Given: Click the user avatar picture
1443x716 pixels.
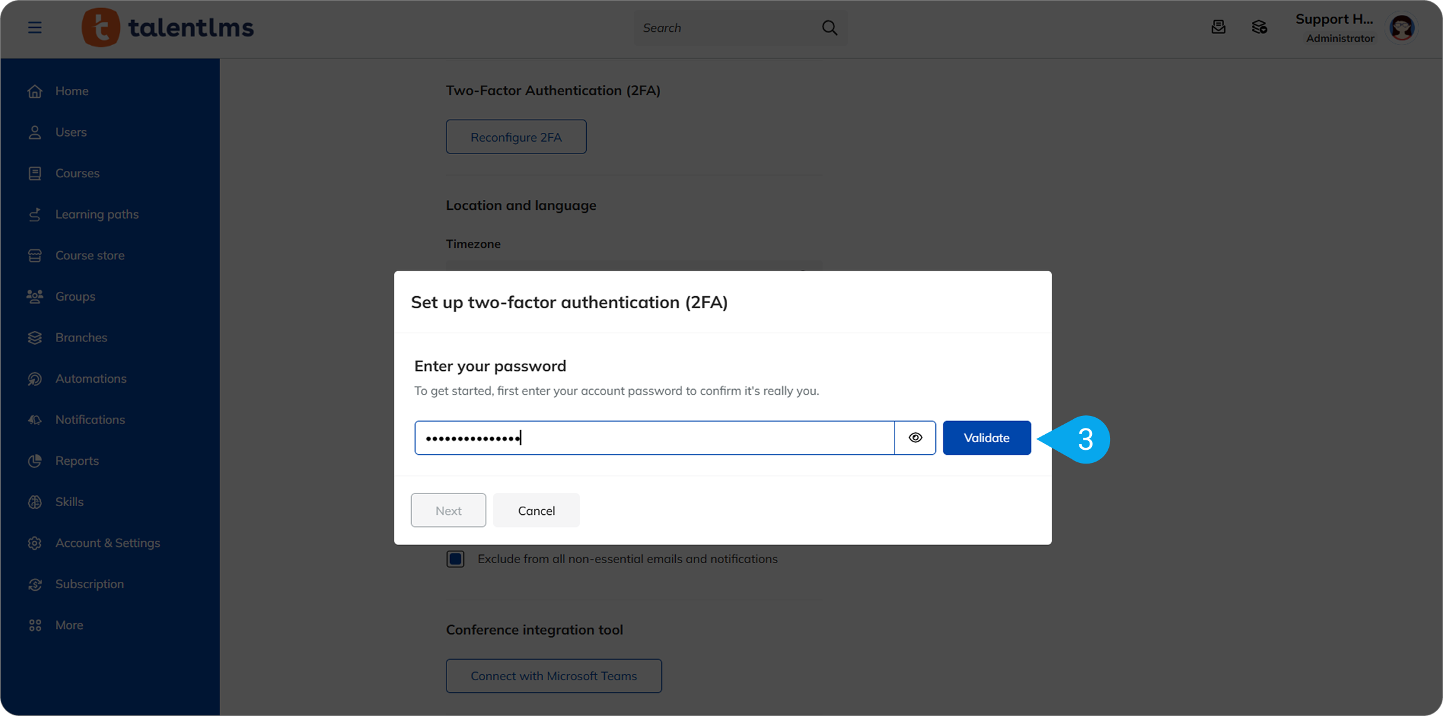Looking at the screenshot, I should [x=1402, y=28].
